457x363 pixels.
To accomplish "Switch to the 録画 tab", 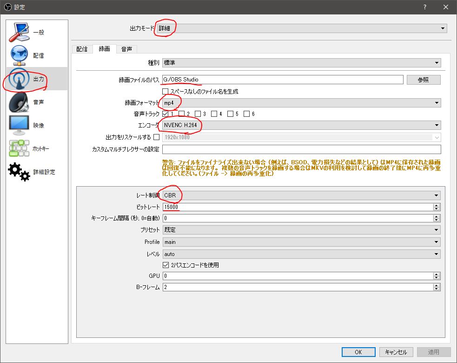I will [104, 49].
